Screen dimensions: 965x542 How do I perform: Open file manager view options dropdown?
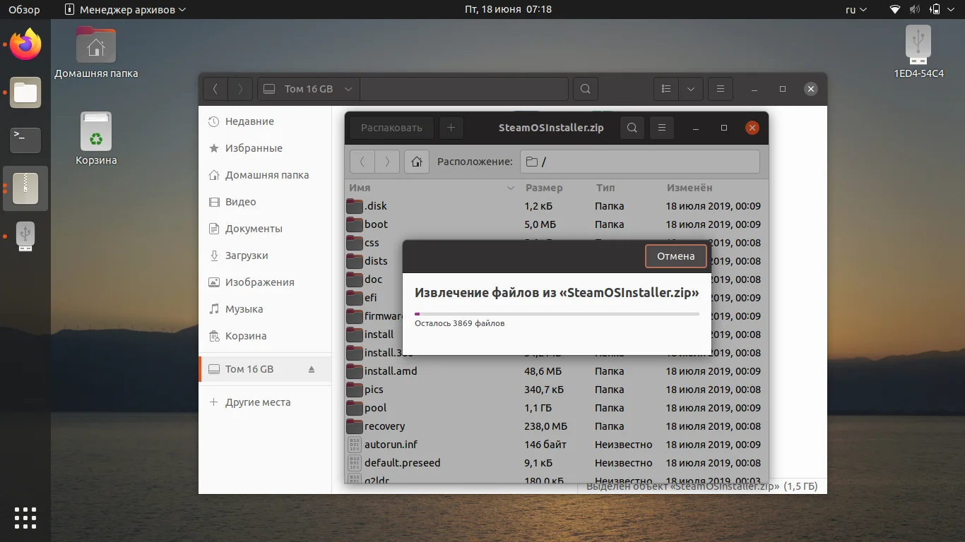690,89
